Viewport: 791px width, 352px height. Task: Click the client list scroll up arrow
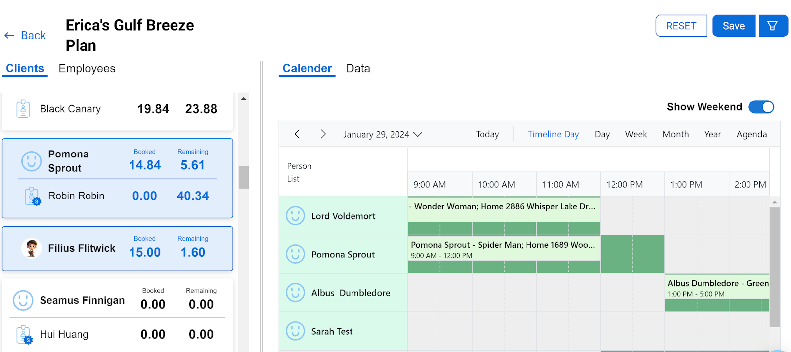click(244, 99)
